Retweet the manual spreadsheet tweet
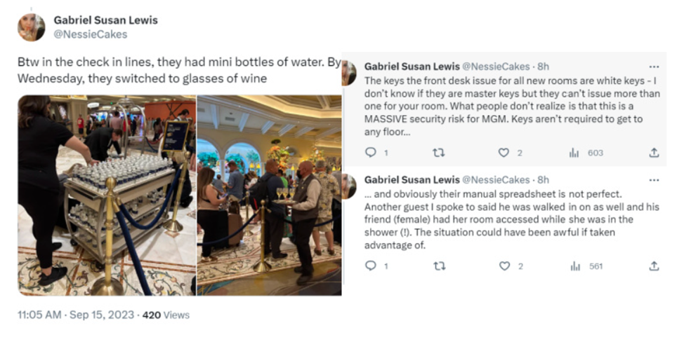Screen dimensions: 684x337 (x=440, y=266)
